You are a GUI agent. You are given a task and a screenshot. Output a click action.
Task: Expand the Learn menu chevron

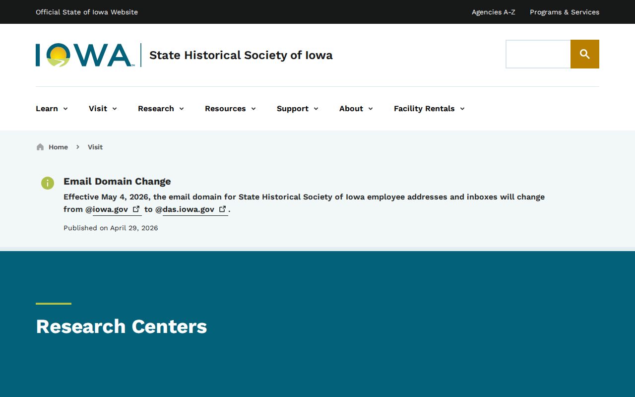click(65, 109)
